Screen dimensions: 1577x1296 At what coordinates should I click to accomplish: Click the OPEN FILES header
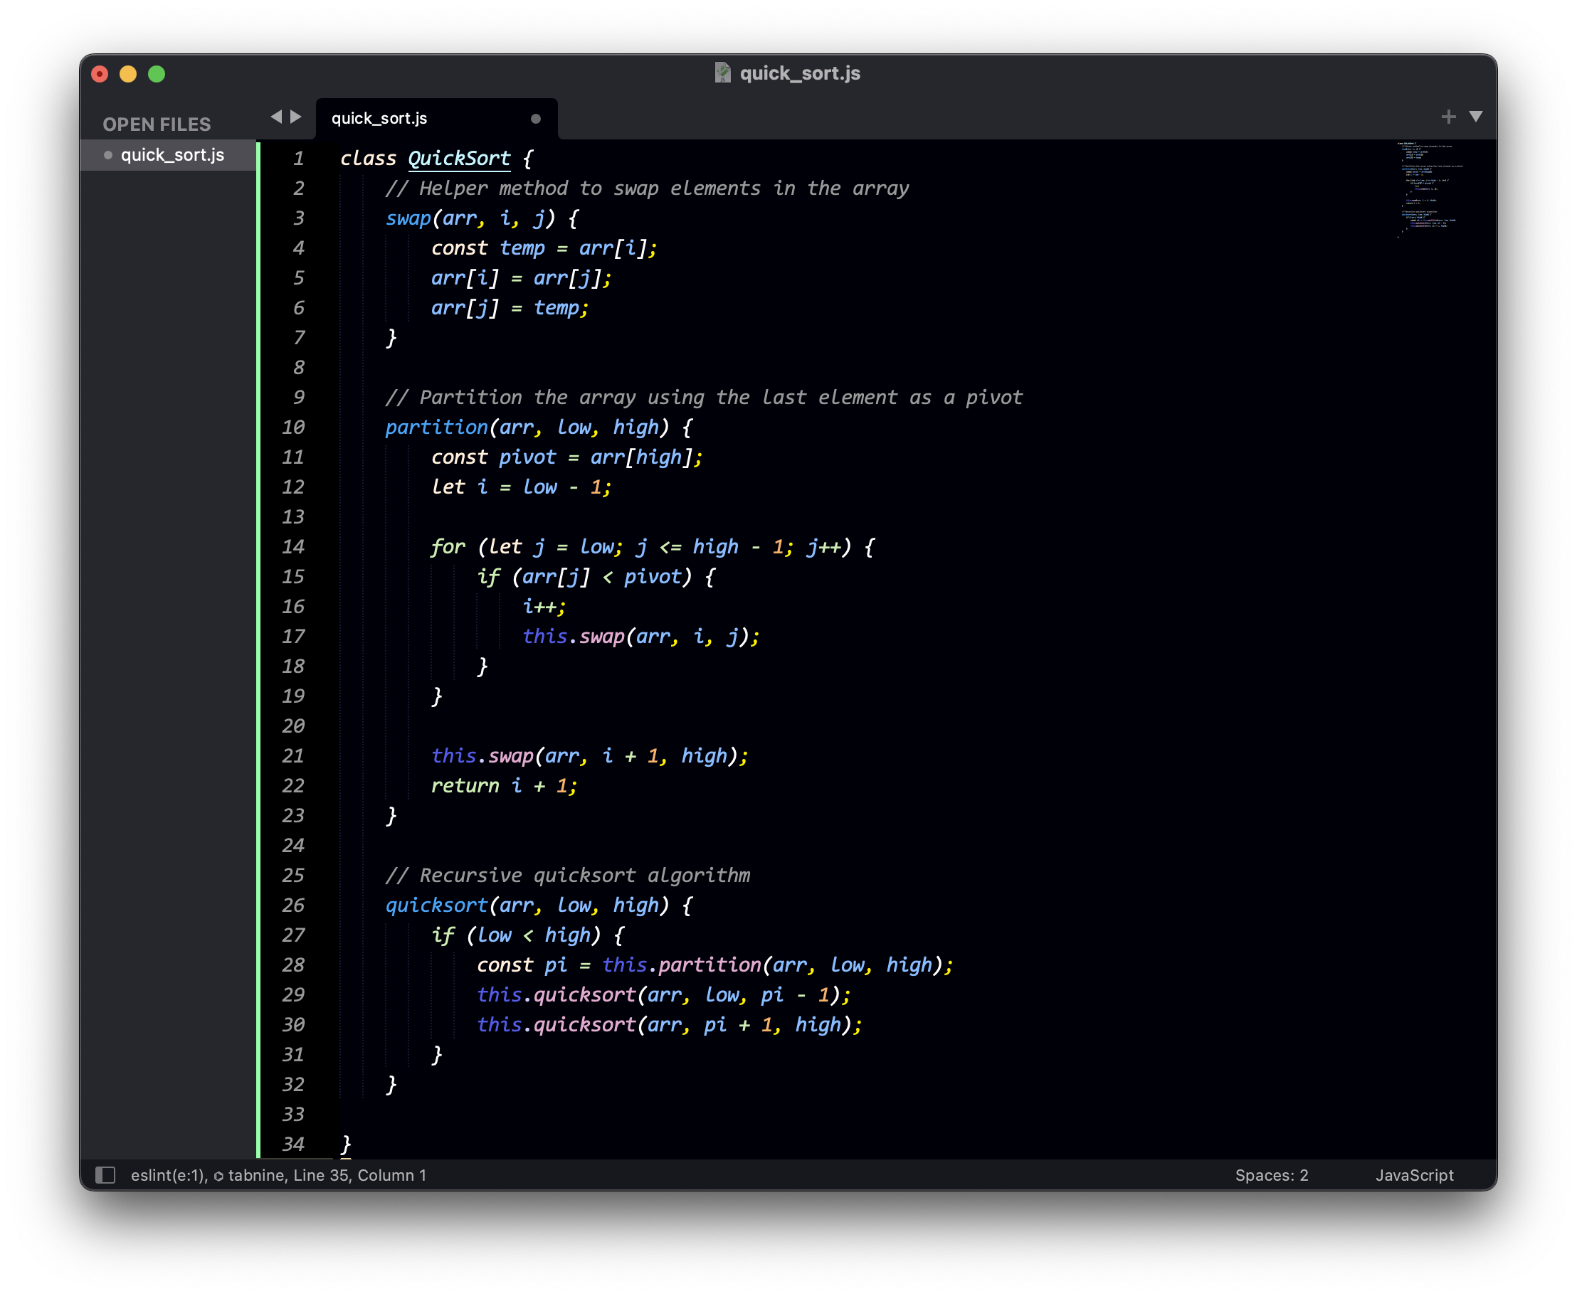pos(157,124)
